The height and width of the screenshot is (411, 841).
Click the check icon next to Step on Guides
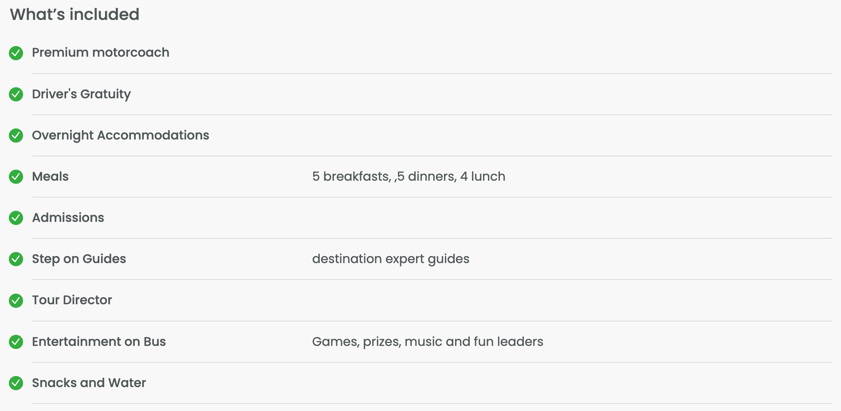tap(16, 259)
